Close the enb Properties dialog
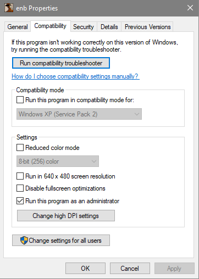The height and width of the screenshot is (279, 199). coord(190,8)
